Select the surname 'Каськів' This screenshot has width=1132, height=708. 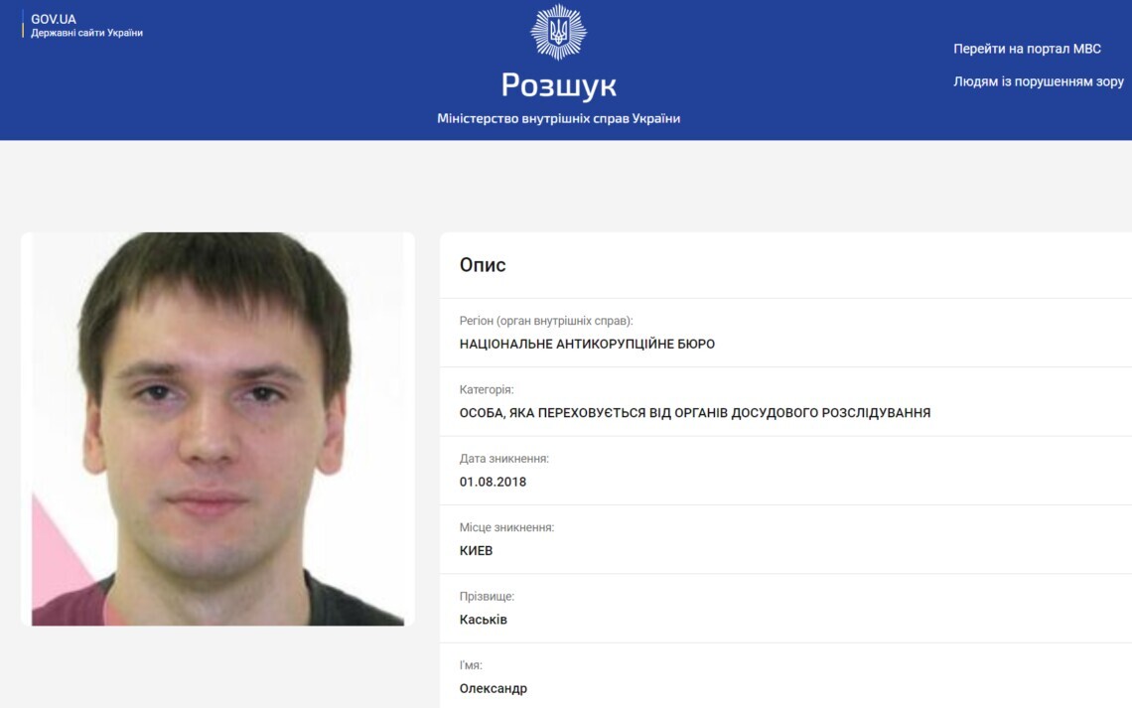[483, 620]
